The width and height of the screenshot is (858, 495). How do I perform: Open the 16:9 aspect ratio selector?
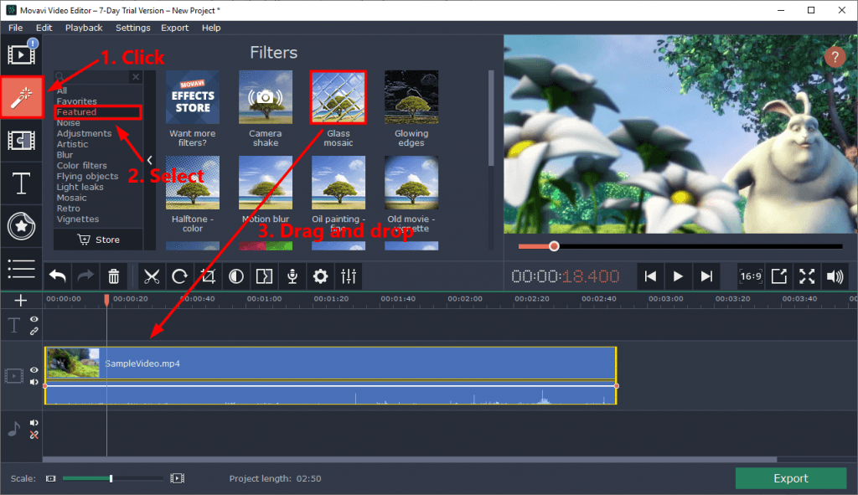tap(752, 276)
